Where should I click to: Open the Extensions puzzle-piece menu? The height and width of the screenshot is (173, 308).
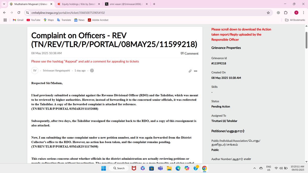286,13
